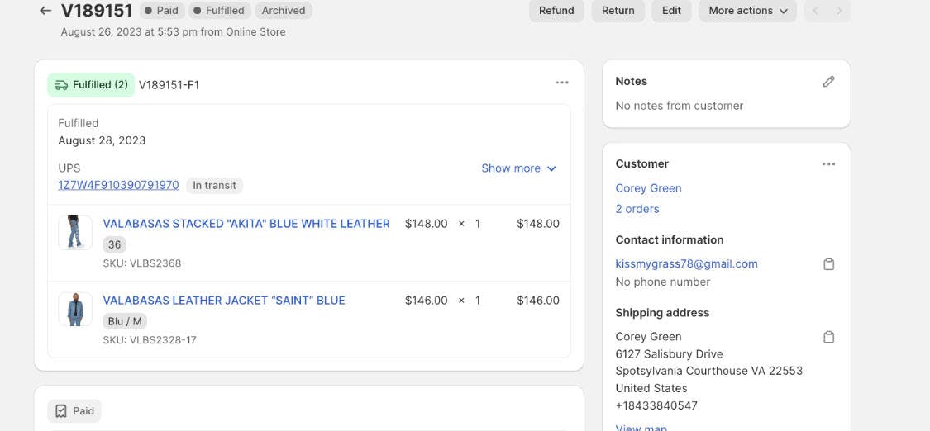Click the Return button
Image resolution: width=930 pixels, height=431 pixels.
pyautogui.click(x=618, y=11)
